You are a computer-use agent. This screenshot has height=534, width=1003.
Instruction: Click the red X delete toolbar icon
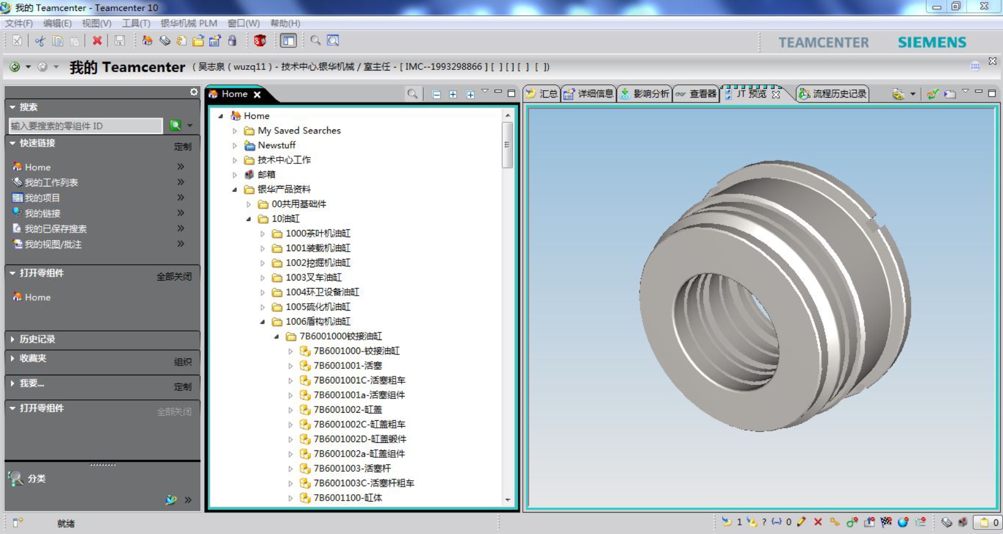(x=97, y=41)
